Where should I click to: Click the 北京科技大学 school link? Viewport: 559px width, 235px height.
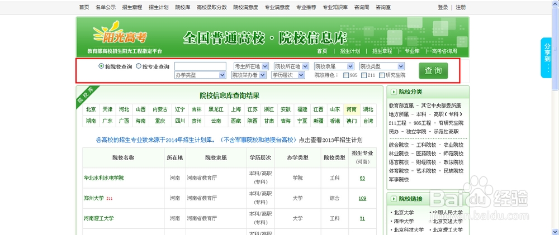point(409,230)
